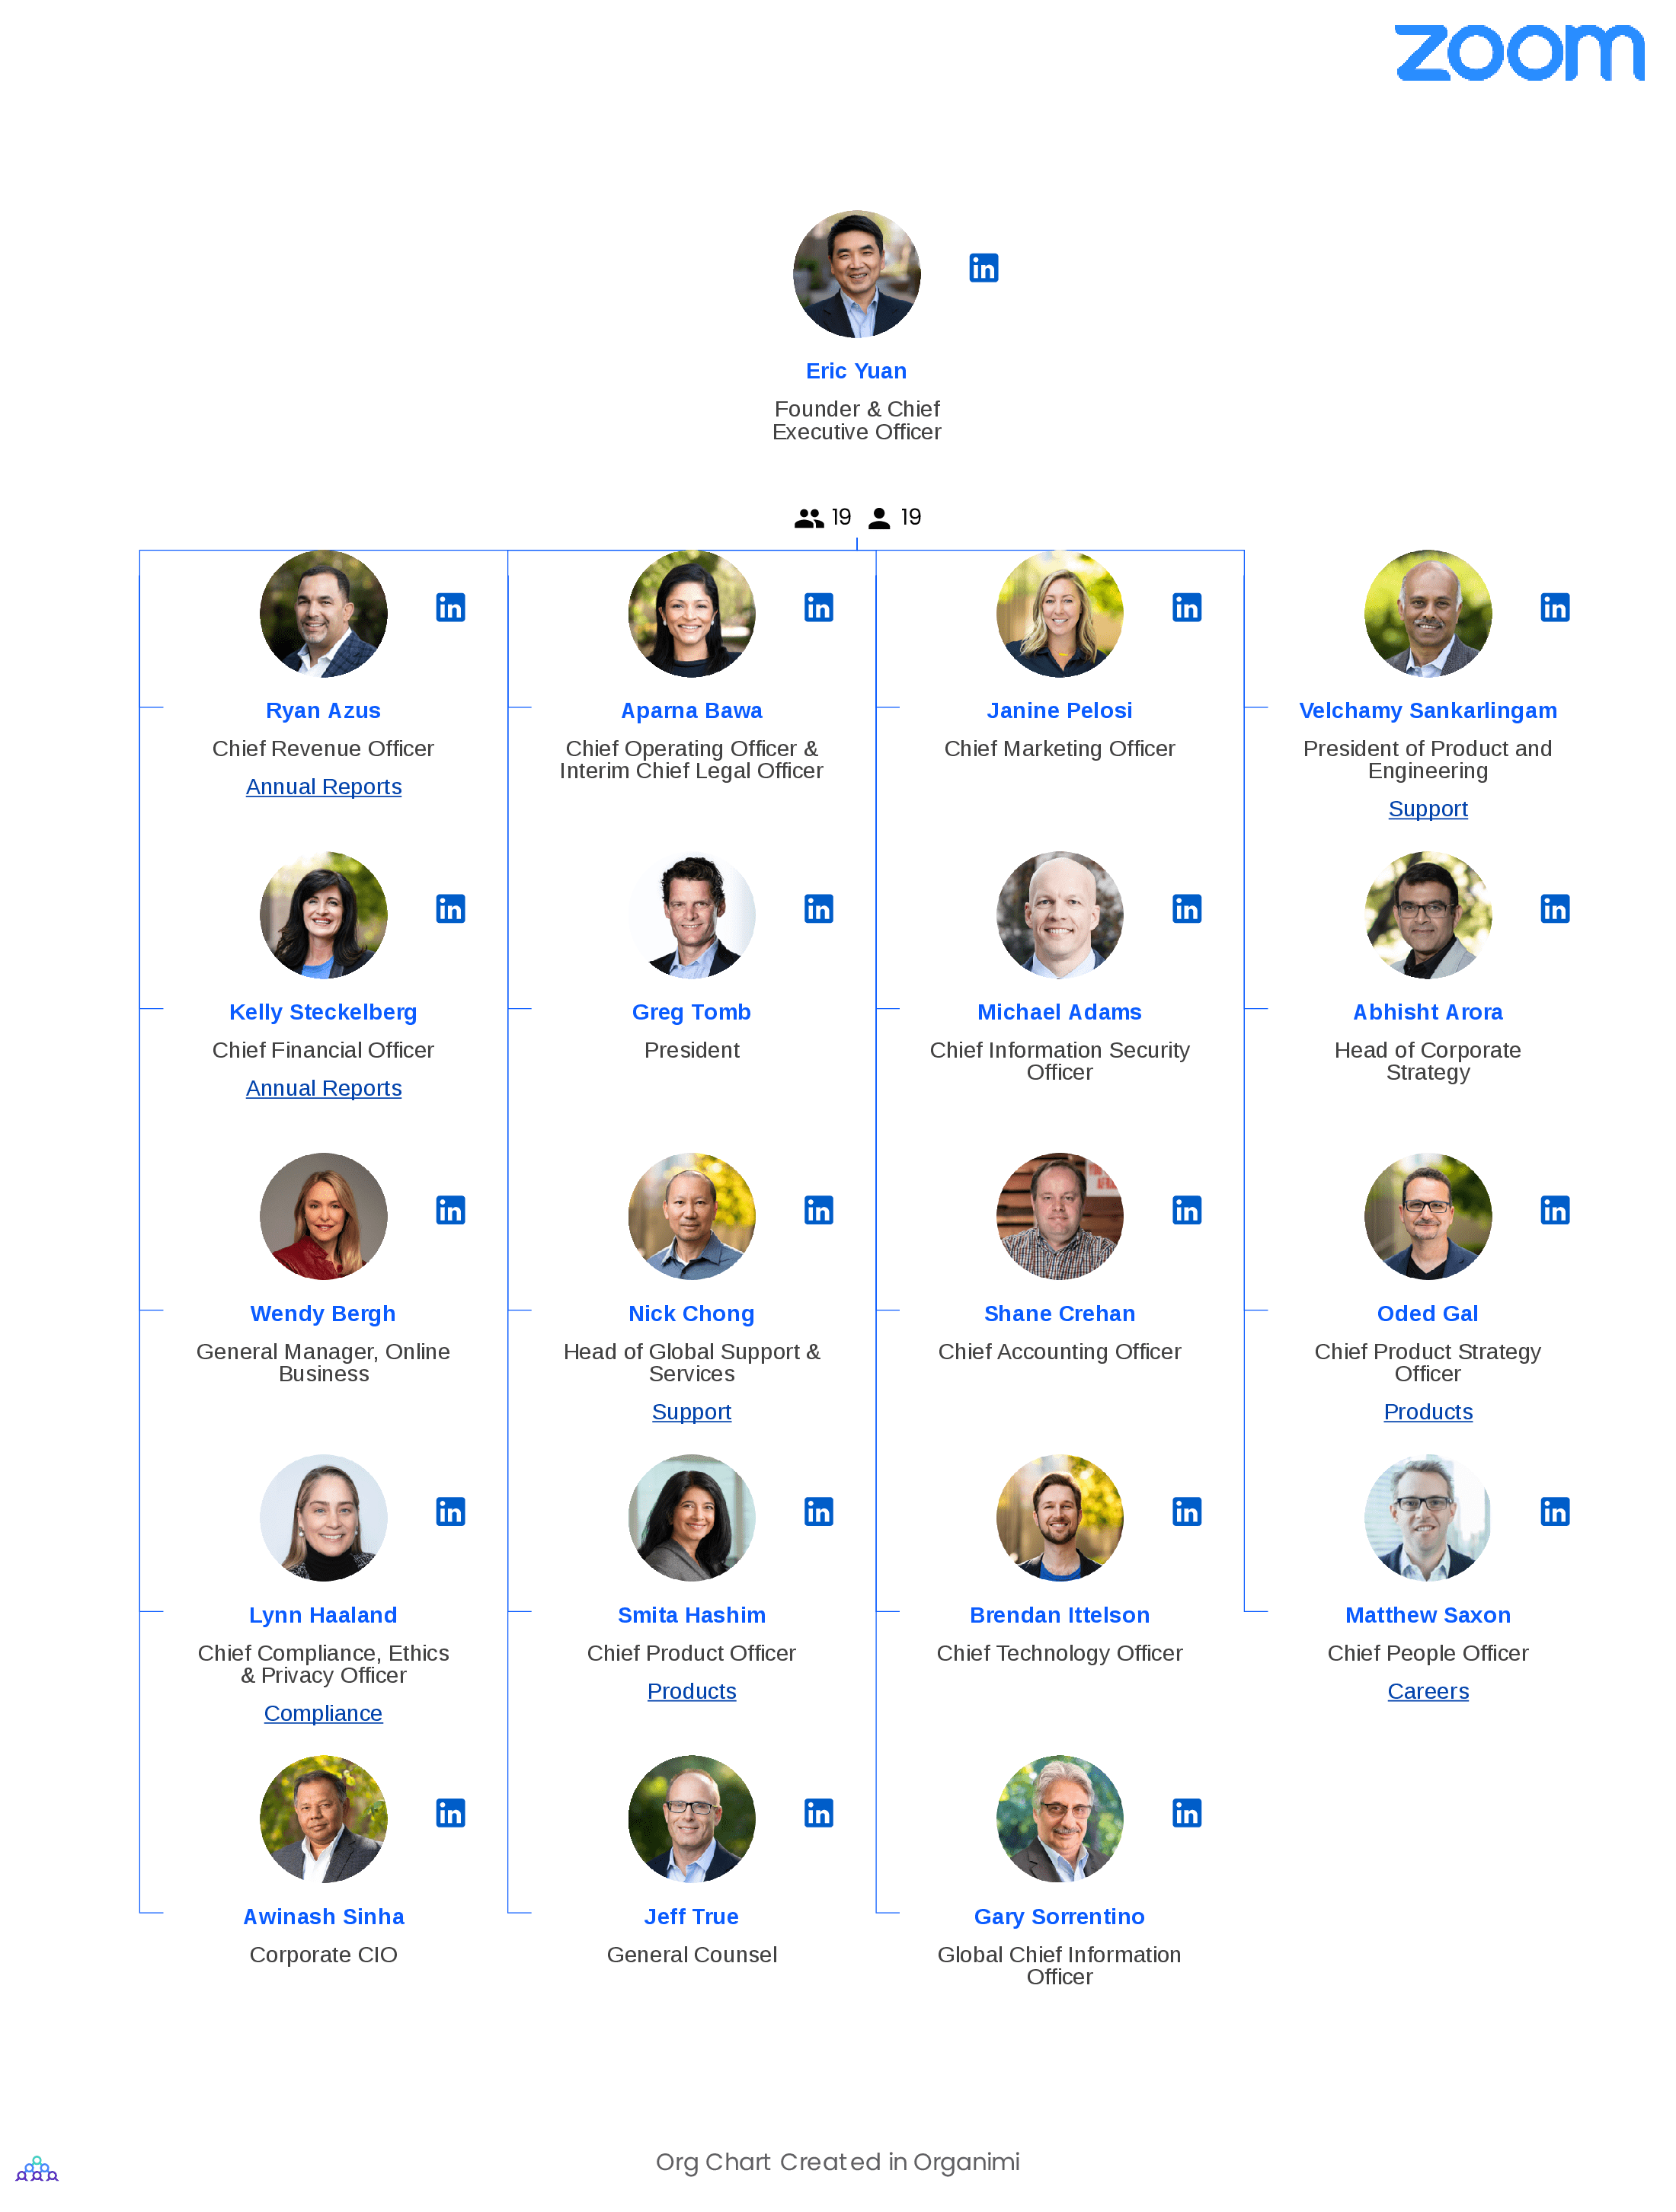Screen dimensions: 1676x2212
Task: Click the Organimi org chart creator icon
Action: pos(35,2168)
